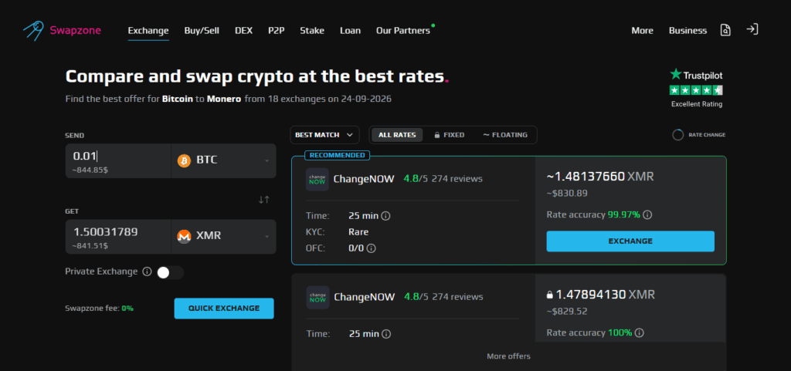Screen dimensions: 791x371
Task: Show info for recommended offer Time
Action: tap(386, 216)
